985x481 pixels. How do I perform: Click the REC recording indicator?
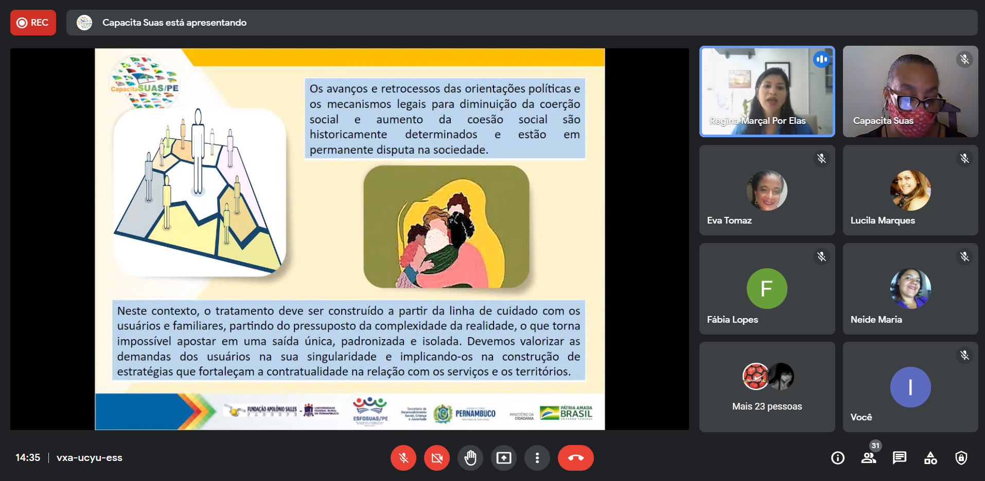33,23
